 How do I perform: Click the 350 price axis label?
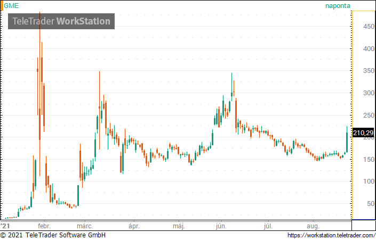pyautogui.click(x=369, y=71)
